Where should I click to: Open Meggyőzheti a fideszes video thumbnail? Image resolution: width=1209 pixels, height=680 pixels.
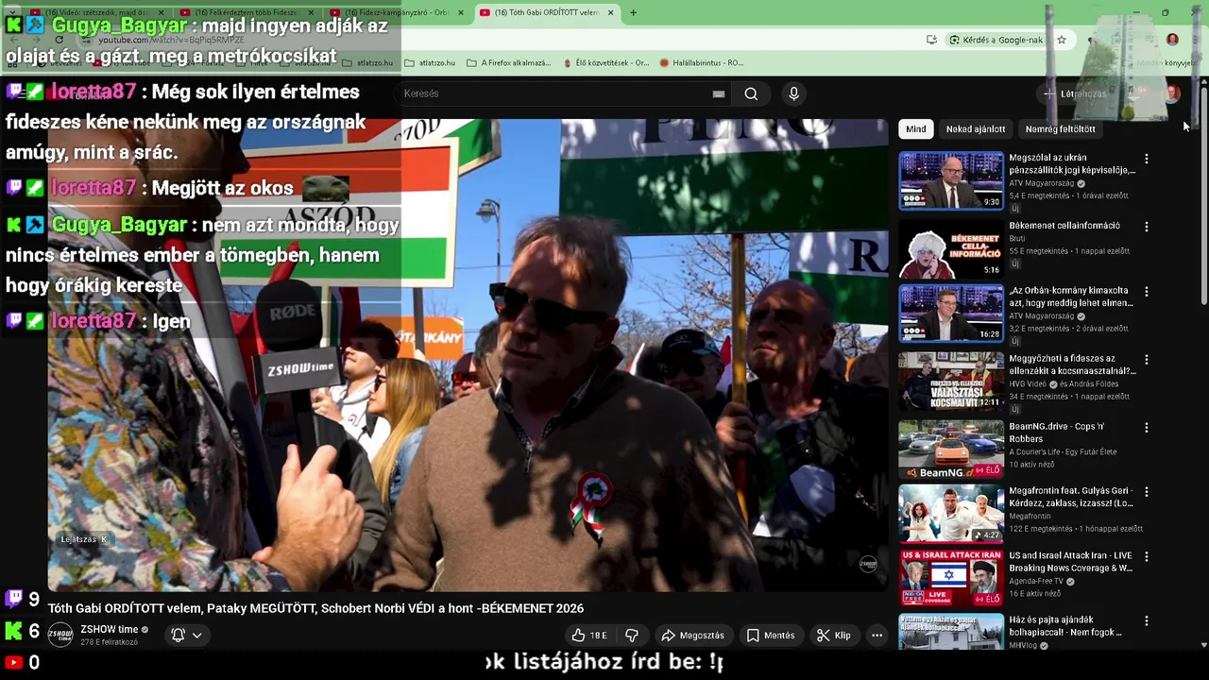point(950,382)
